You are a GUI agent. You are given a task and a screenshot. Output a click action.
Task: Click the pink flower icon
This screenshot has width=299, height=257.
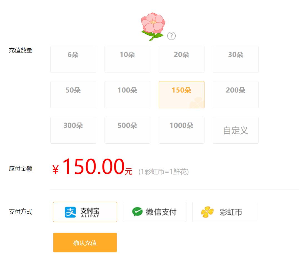pyautogui.click(x=153, y=26)
